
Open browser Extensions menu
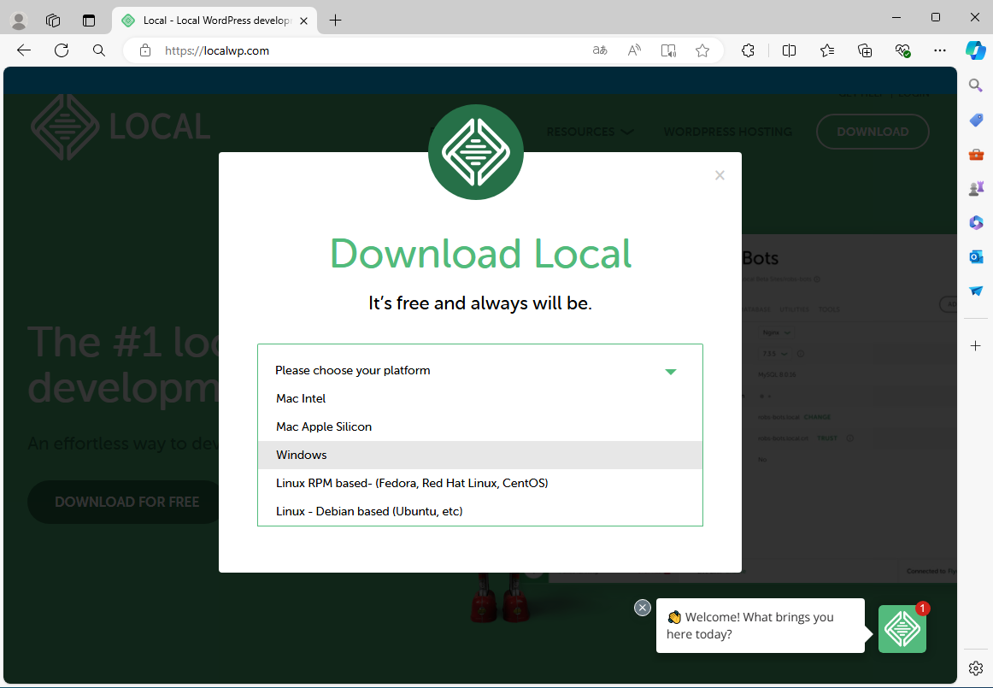(748, 50)
